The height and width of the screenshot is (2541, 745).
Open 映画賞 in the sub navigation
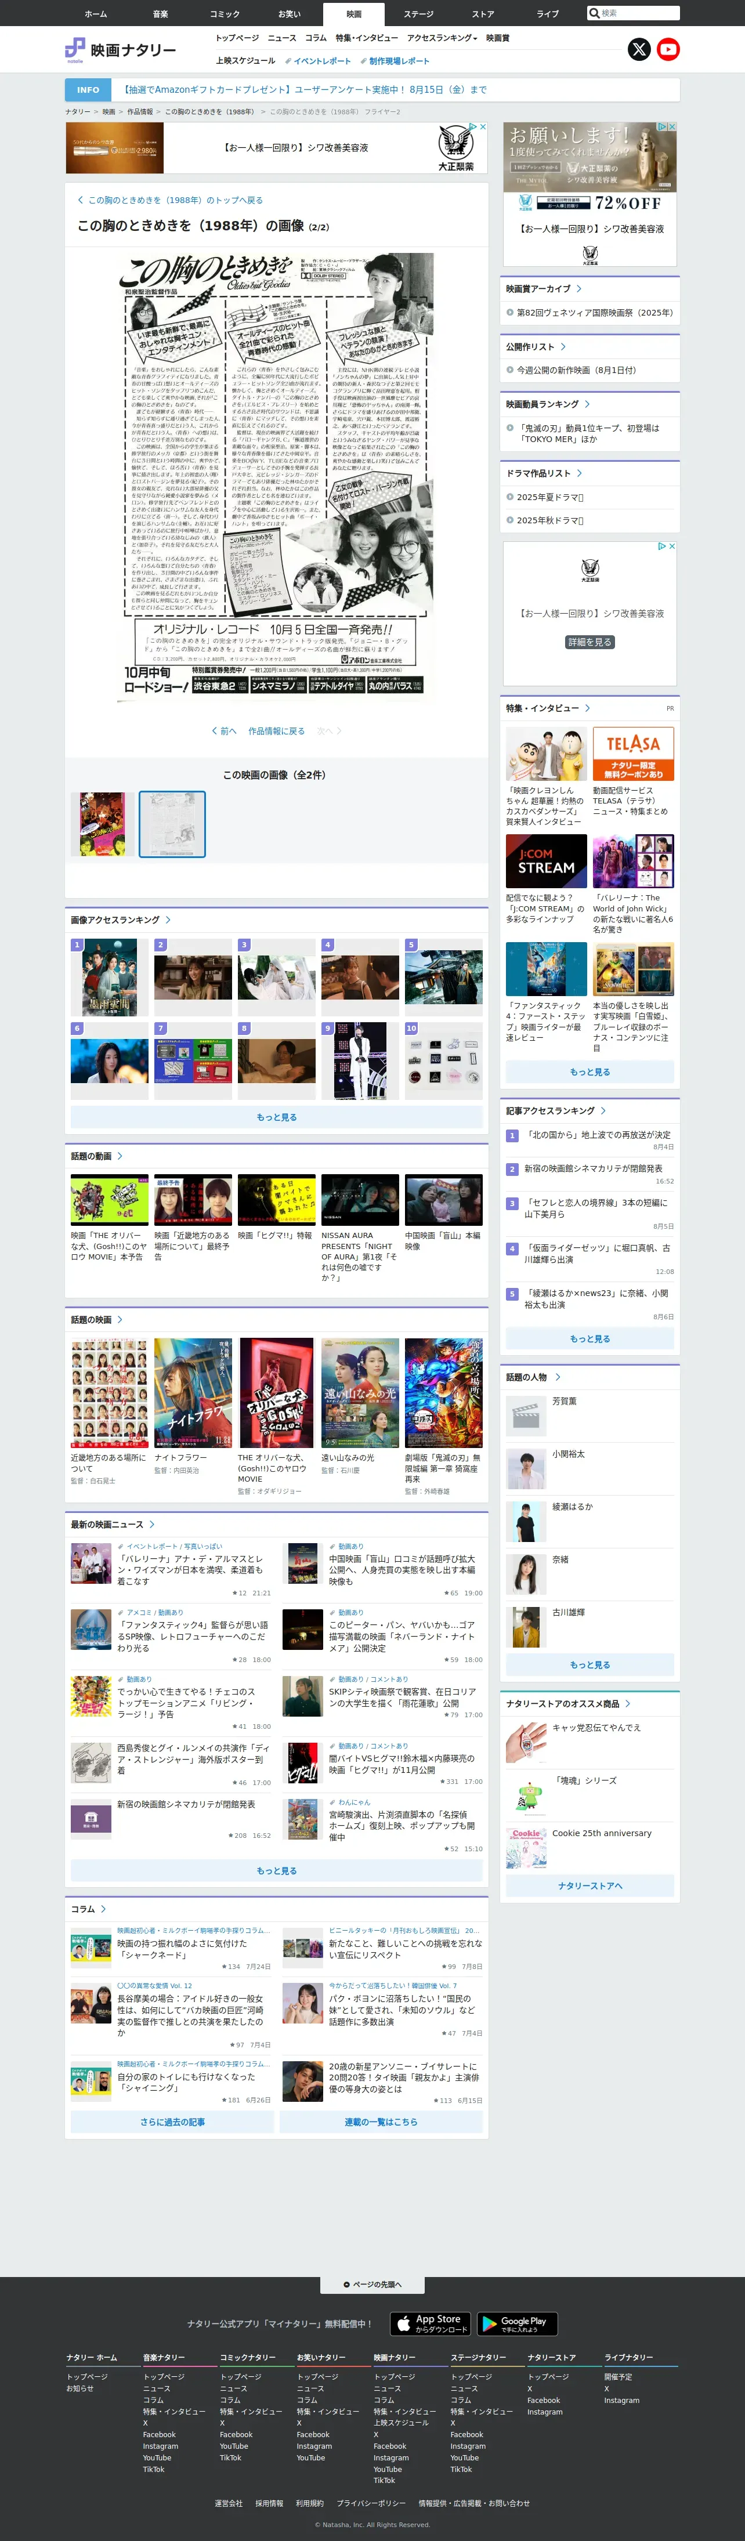[498, 38]
